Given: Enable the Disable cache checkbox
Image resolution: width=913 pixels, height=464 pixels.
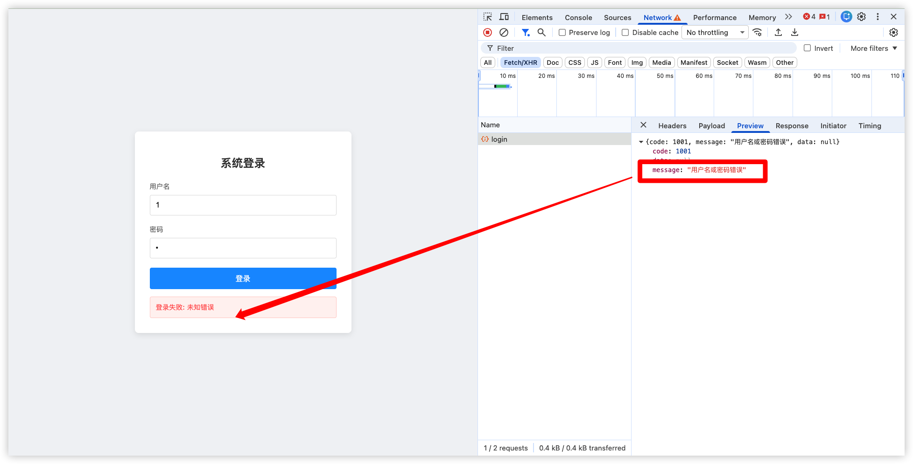Looking at the screenshot, I should point(625,33).
